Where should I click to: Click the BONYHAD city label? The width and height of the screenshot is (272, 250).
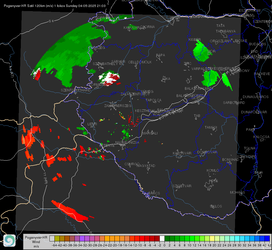[231, 160]
